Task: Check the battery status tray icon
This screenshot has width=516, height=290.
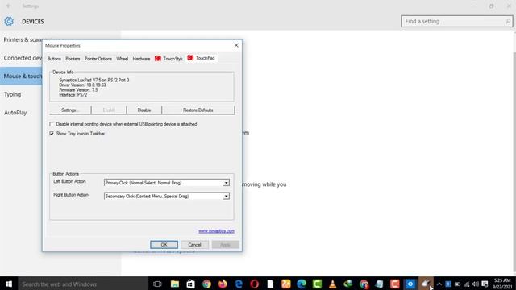Action: tap(457, 284)
